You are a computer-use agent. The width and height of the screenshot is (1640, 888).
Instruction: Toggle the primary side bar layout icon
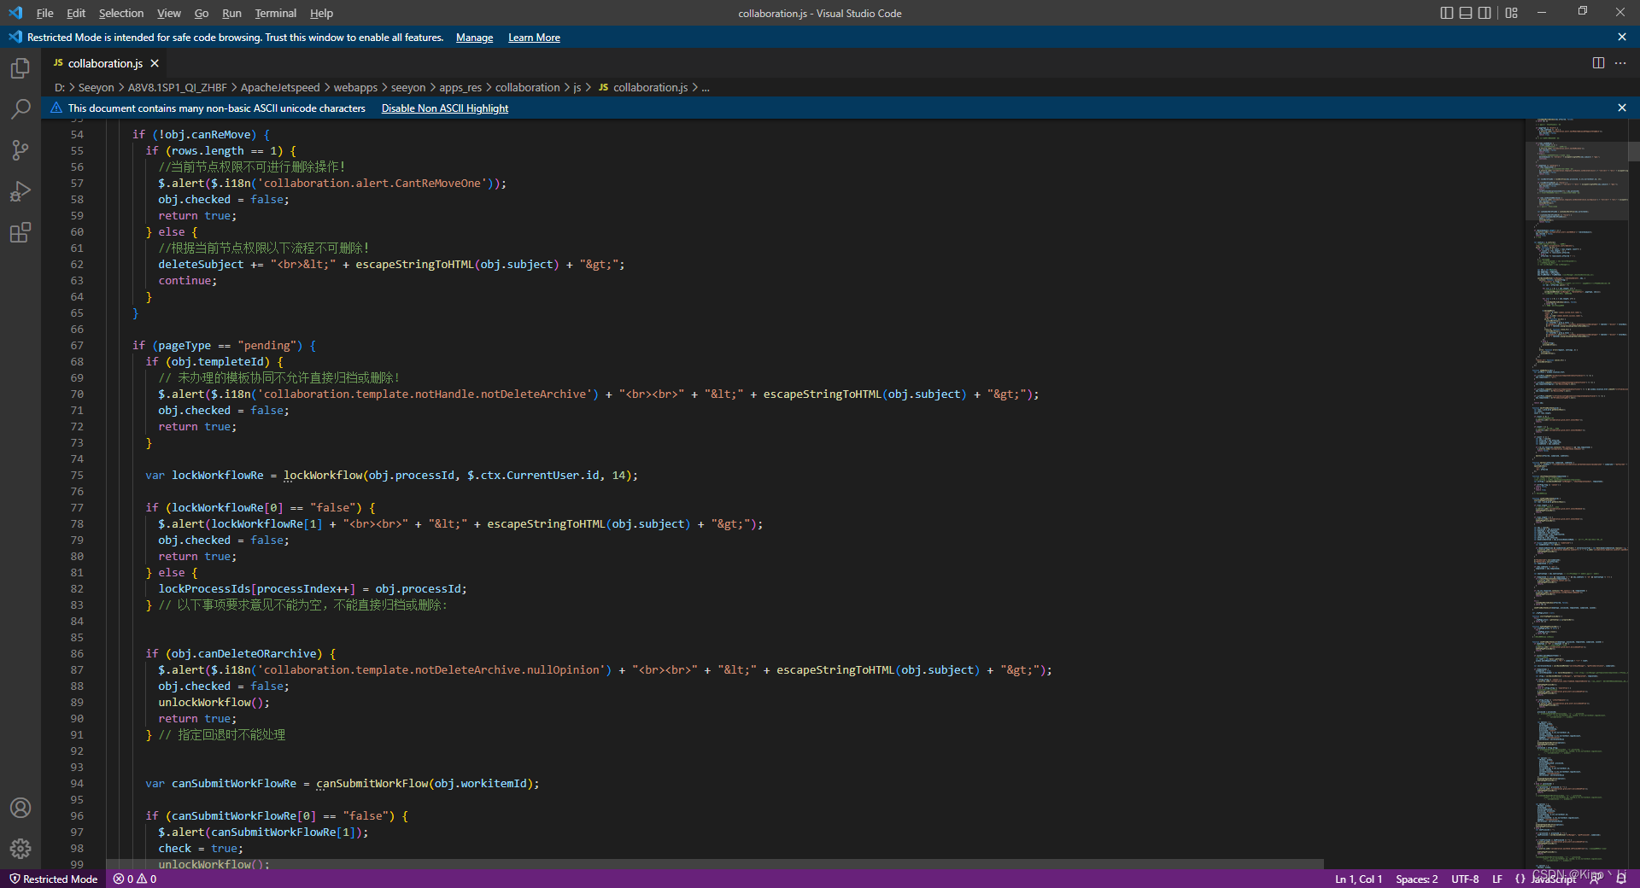(x=1446, y=13)
